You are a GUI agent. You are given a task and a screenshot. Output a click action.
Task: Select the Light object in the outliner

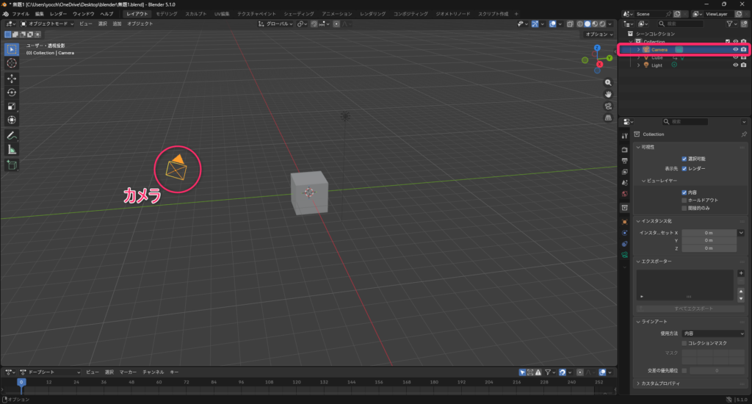tap(657, 65)
